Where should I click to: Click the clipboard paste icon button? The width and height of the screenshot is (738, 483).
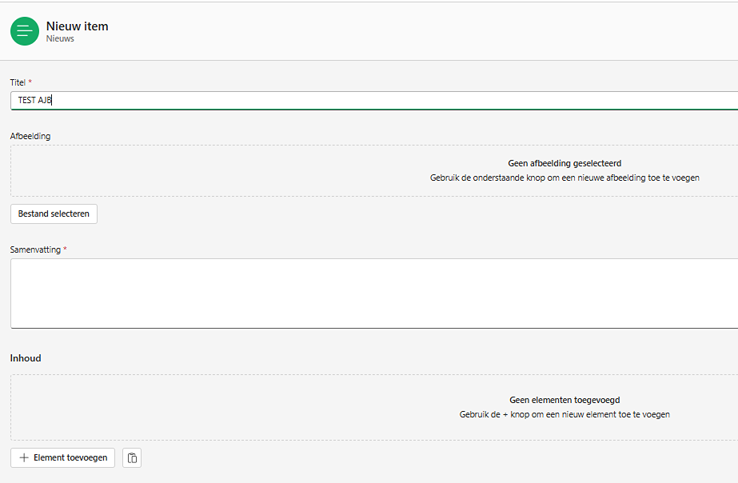pyautogui.click(x=132, y=458)
